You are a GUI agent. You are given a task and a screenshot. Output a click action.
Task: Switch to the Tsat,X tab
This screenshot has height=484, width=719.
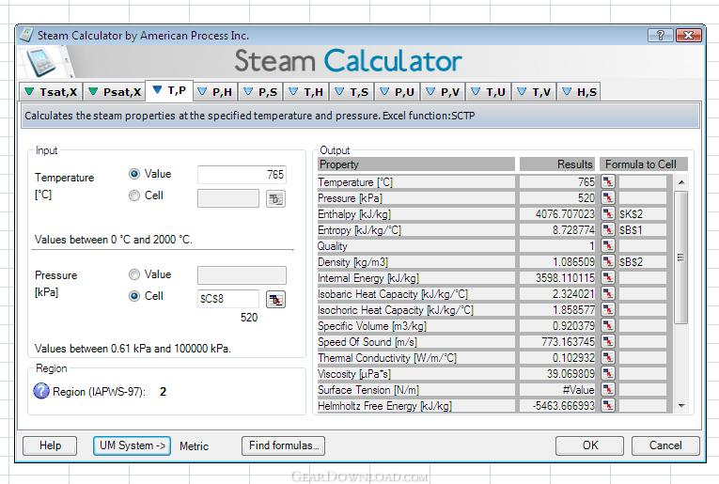click(x=52, y=92)
